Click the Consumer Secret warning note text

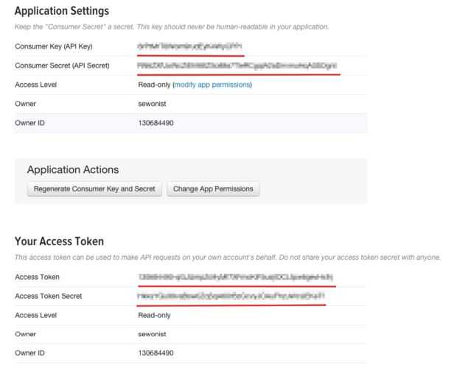pos(172,27)
